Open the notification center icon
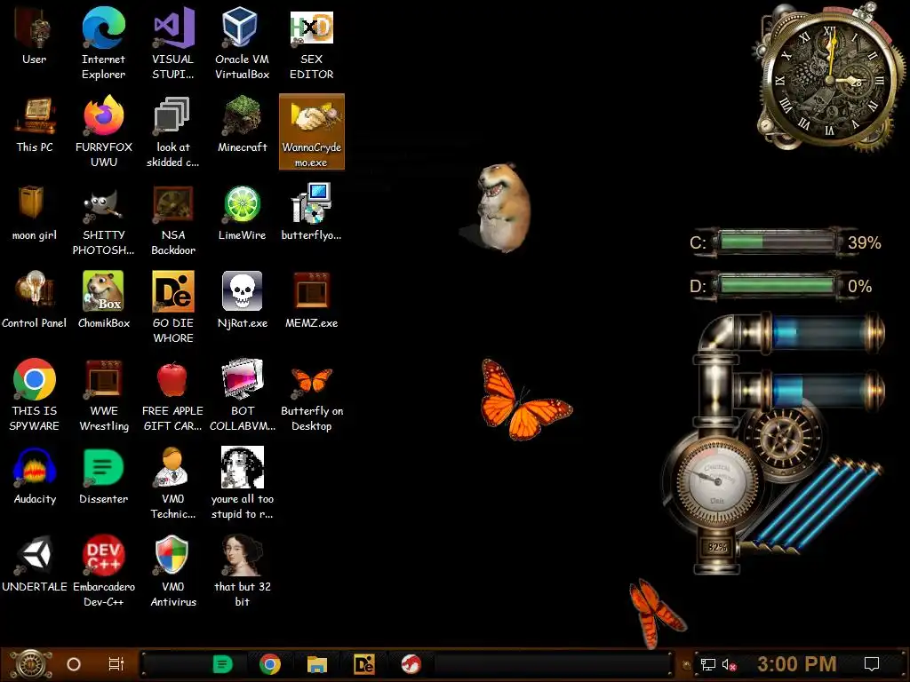The height and width of the screenshot is (682, 910). (872, 664)
